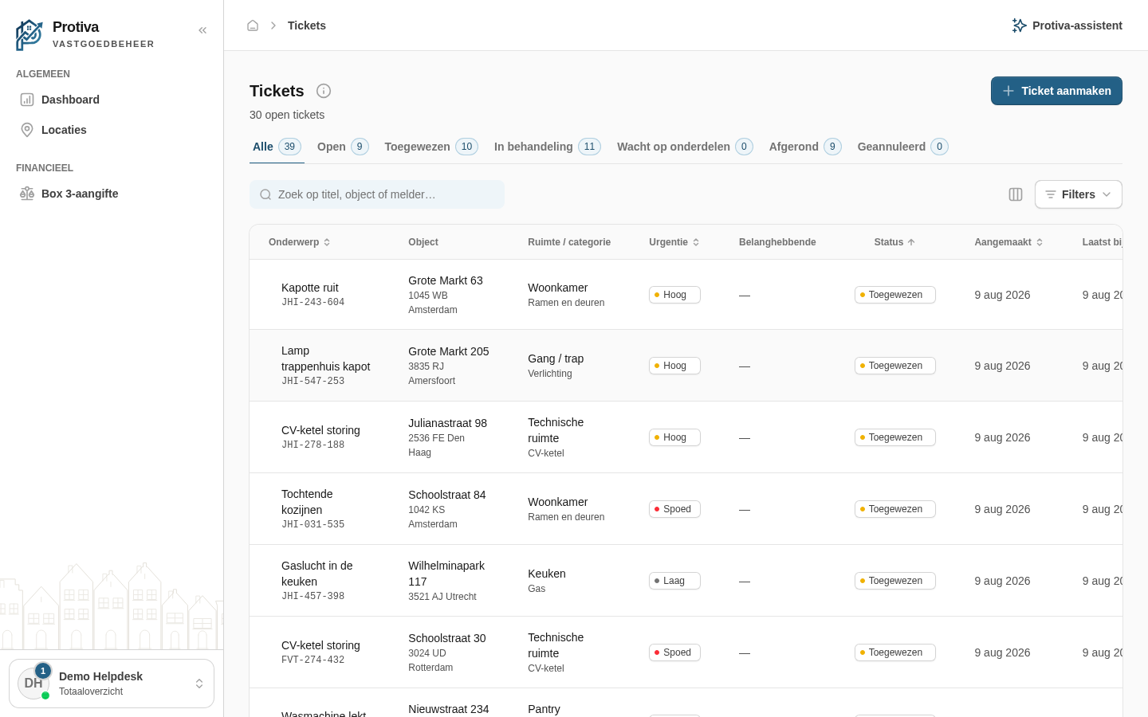Open the Protiva-assistent sparkle icon

(x=1019, y=25)
